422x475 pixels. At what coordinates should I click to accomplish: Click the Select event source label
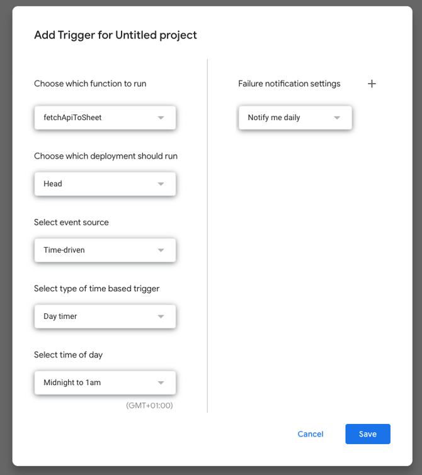pyautogui.click(x=71, y=222)
